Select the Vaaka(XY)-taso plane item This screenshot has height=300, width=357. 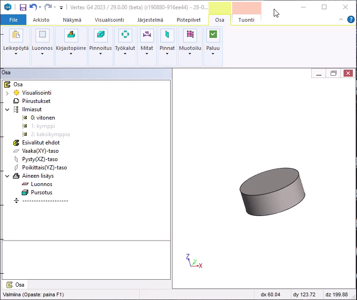tap(40, 151)
